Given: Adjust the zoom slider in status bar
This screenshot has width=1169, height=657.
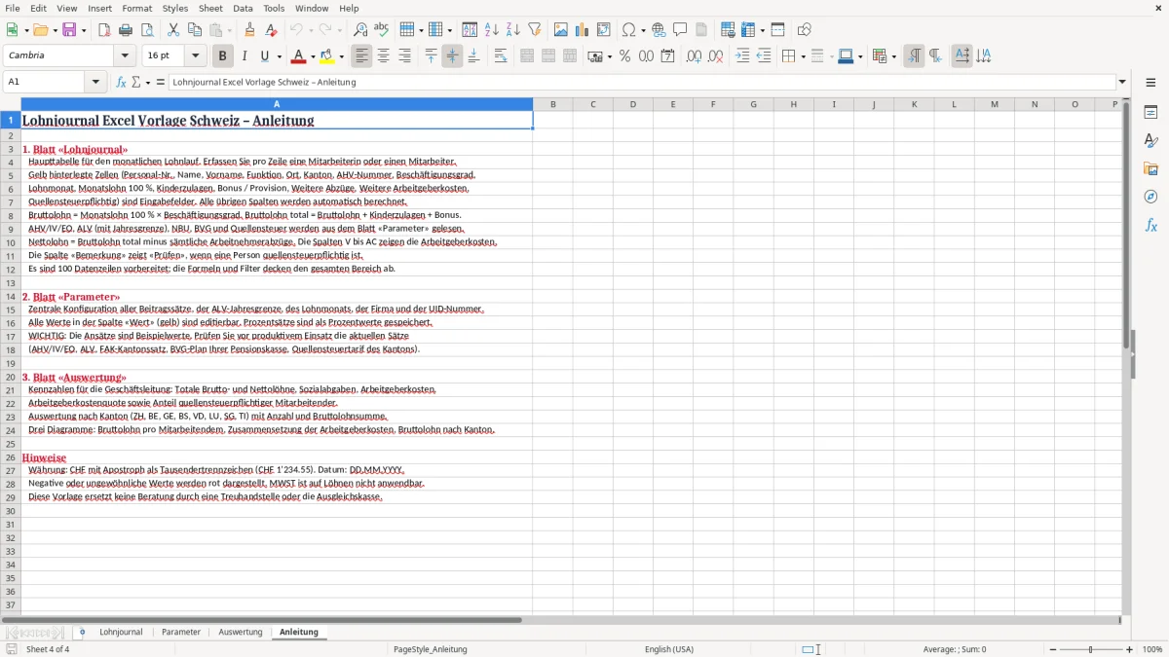Looking at the screenshot, I should point(1091,649).
